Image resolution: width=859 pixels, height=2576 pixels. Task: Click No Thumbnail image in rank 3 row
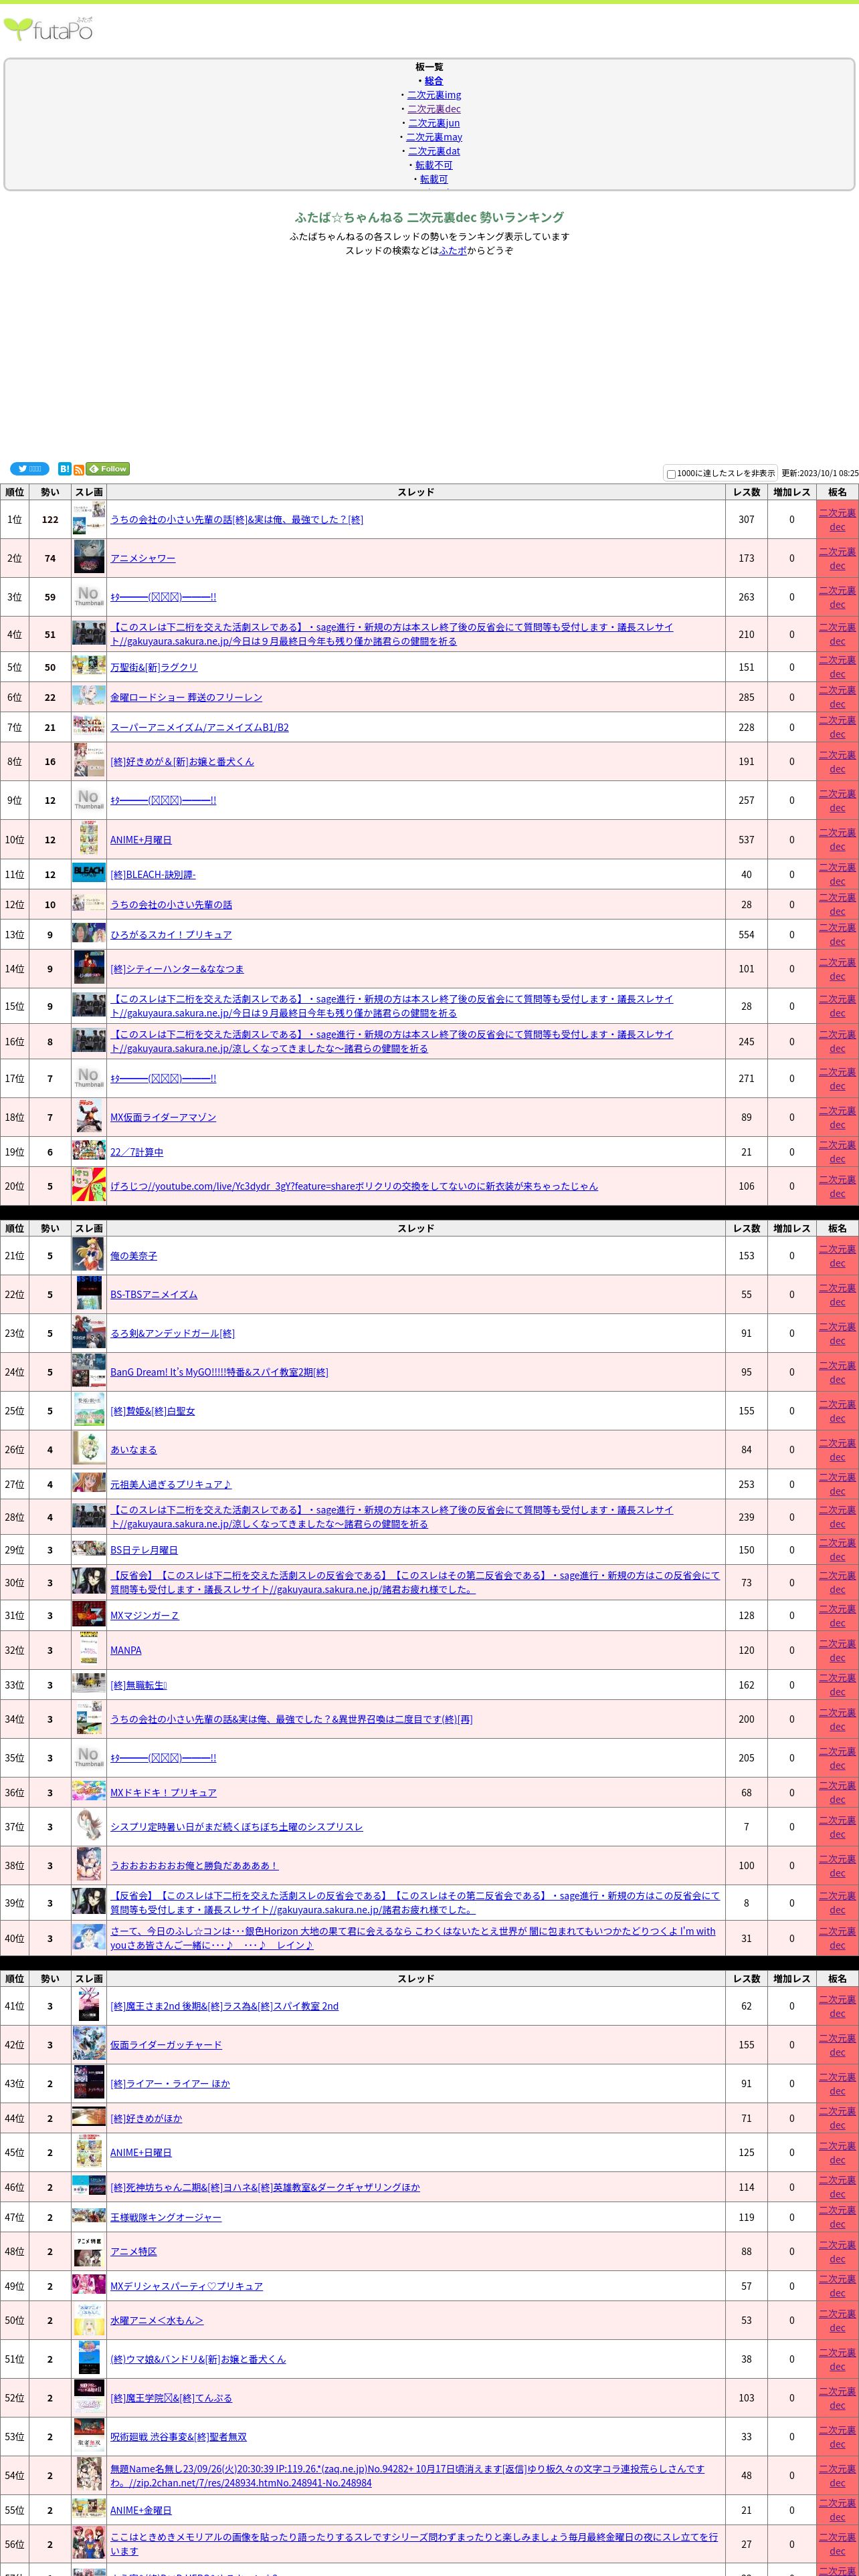[x=88, y=597]
